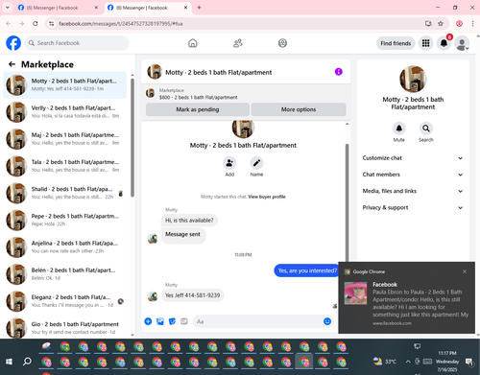Click the Name edit pencil icon
480x375 pixels.
tap(256, 163)
